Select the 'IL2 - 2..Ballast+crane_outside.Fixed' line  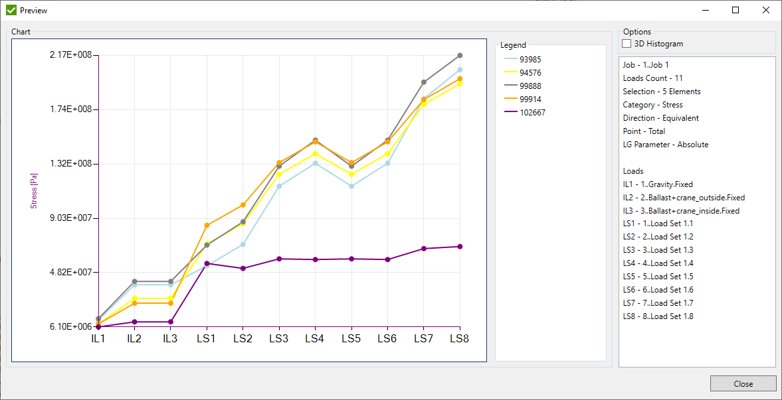click(684, 198)
